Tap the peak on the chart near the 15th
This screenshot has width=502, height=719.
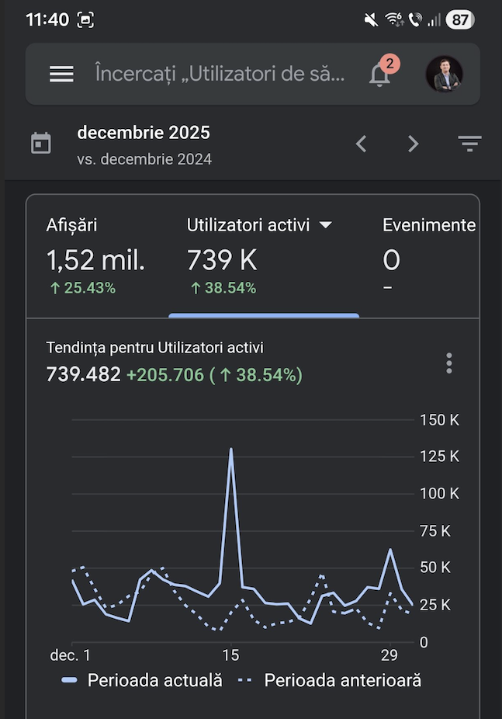(230, 450)
